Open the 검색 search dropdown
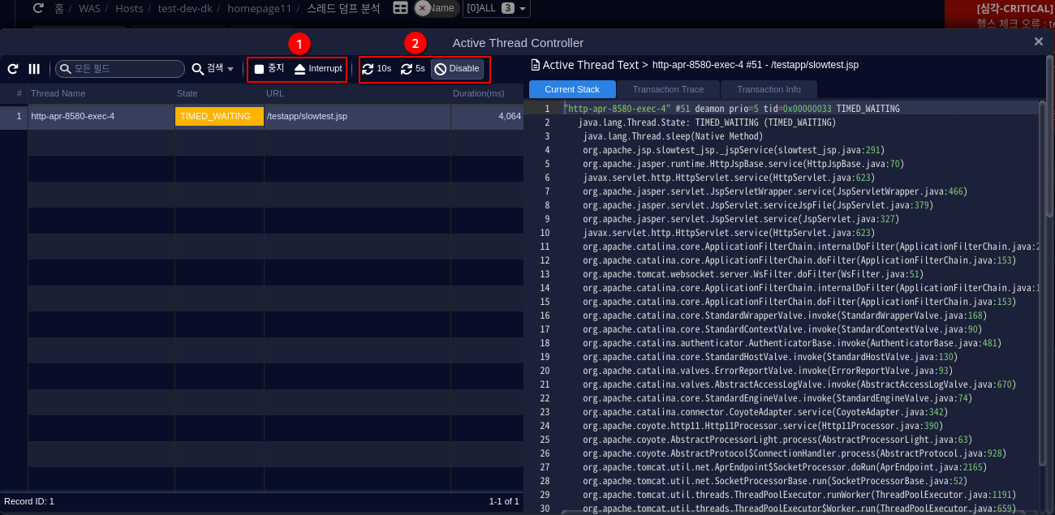This screenshot has height=515, width=1055. (x=213, y=69)
